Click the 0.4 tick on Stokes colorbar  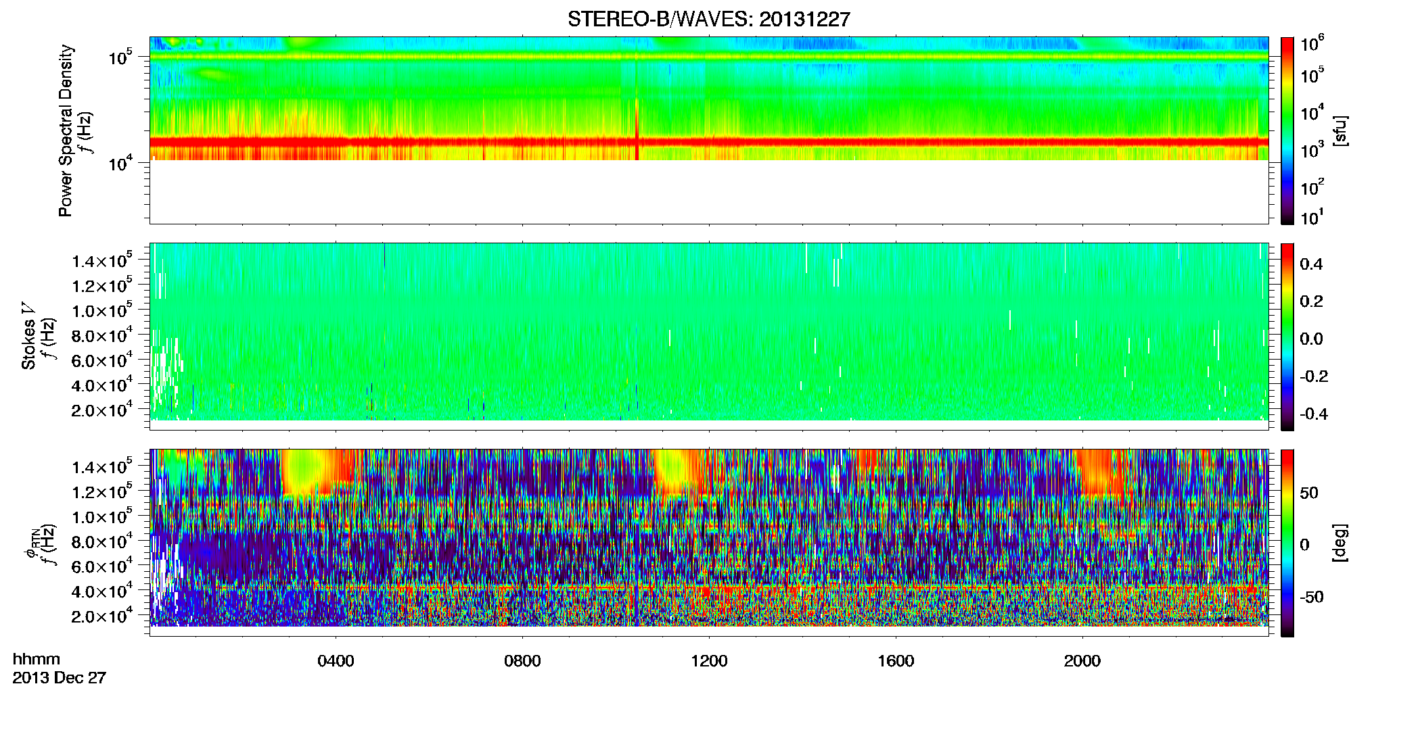click(x=1311, y=264)
